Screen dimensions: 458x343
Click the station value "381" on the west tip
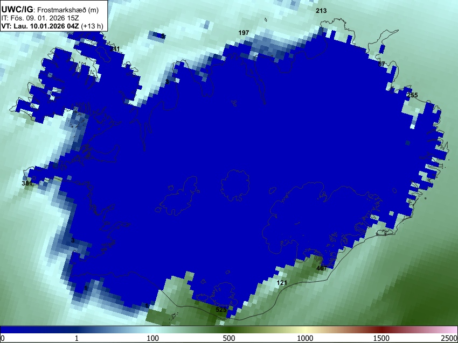click(27, 183)
